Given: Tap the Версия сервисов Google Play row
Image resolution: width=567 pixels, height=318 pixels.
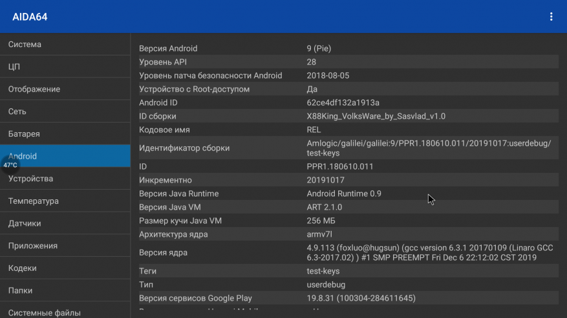Looking at the screenshot, I should pos(348,298).
